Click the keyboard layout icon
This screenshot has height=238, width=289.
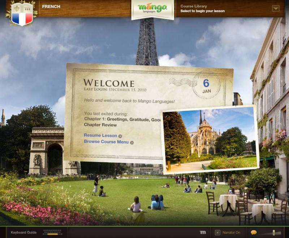(x=52, y=232)
